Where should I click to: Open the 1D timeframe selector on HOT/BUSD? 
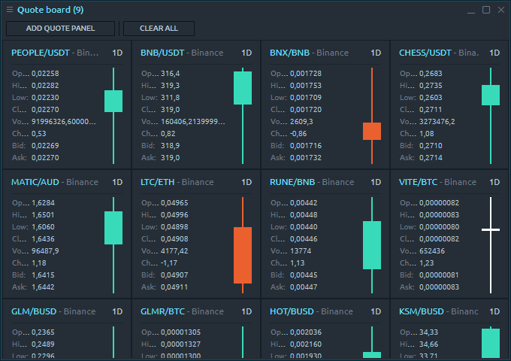click(376, 311)
